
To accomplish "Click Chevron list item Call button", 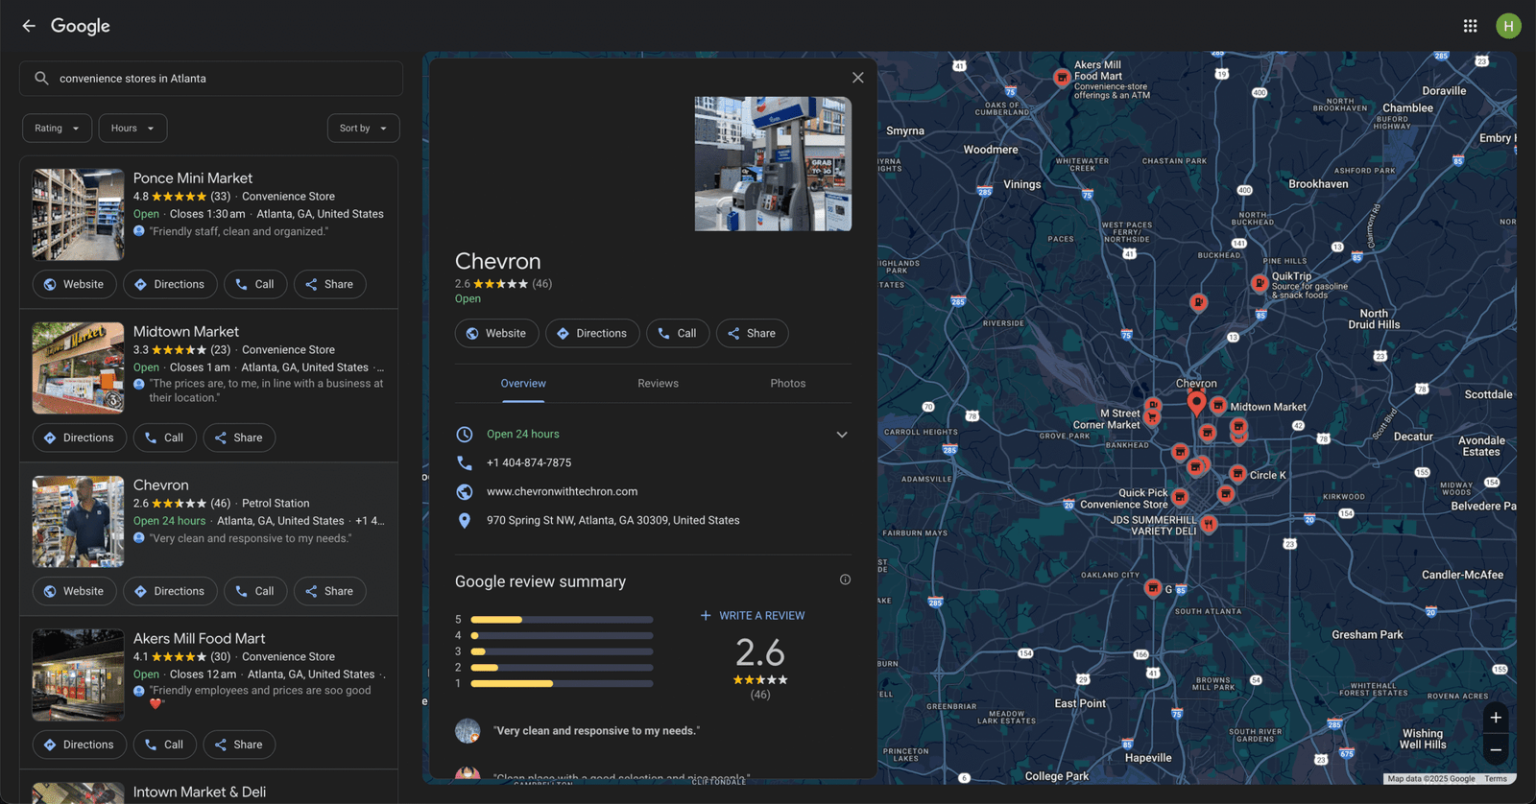I will click(x=255, y=592).
